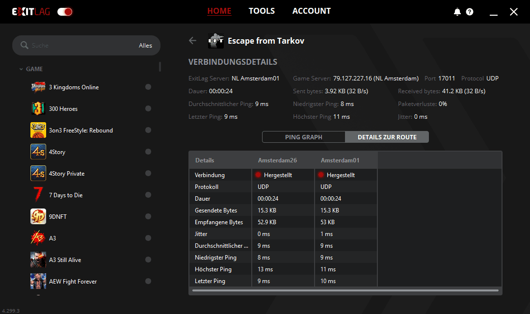The image size is (530, 314).
Task: Click the Verbindung row label
Action: tap(210, 175)
